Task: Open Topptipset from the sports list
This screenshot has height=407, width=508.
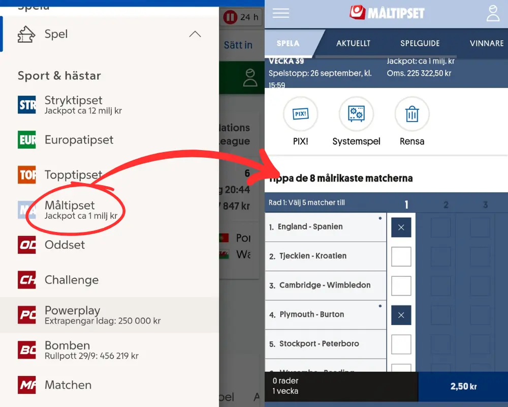Action: point(110,175)
